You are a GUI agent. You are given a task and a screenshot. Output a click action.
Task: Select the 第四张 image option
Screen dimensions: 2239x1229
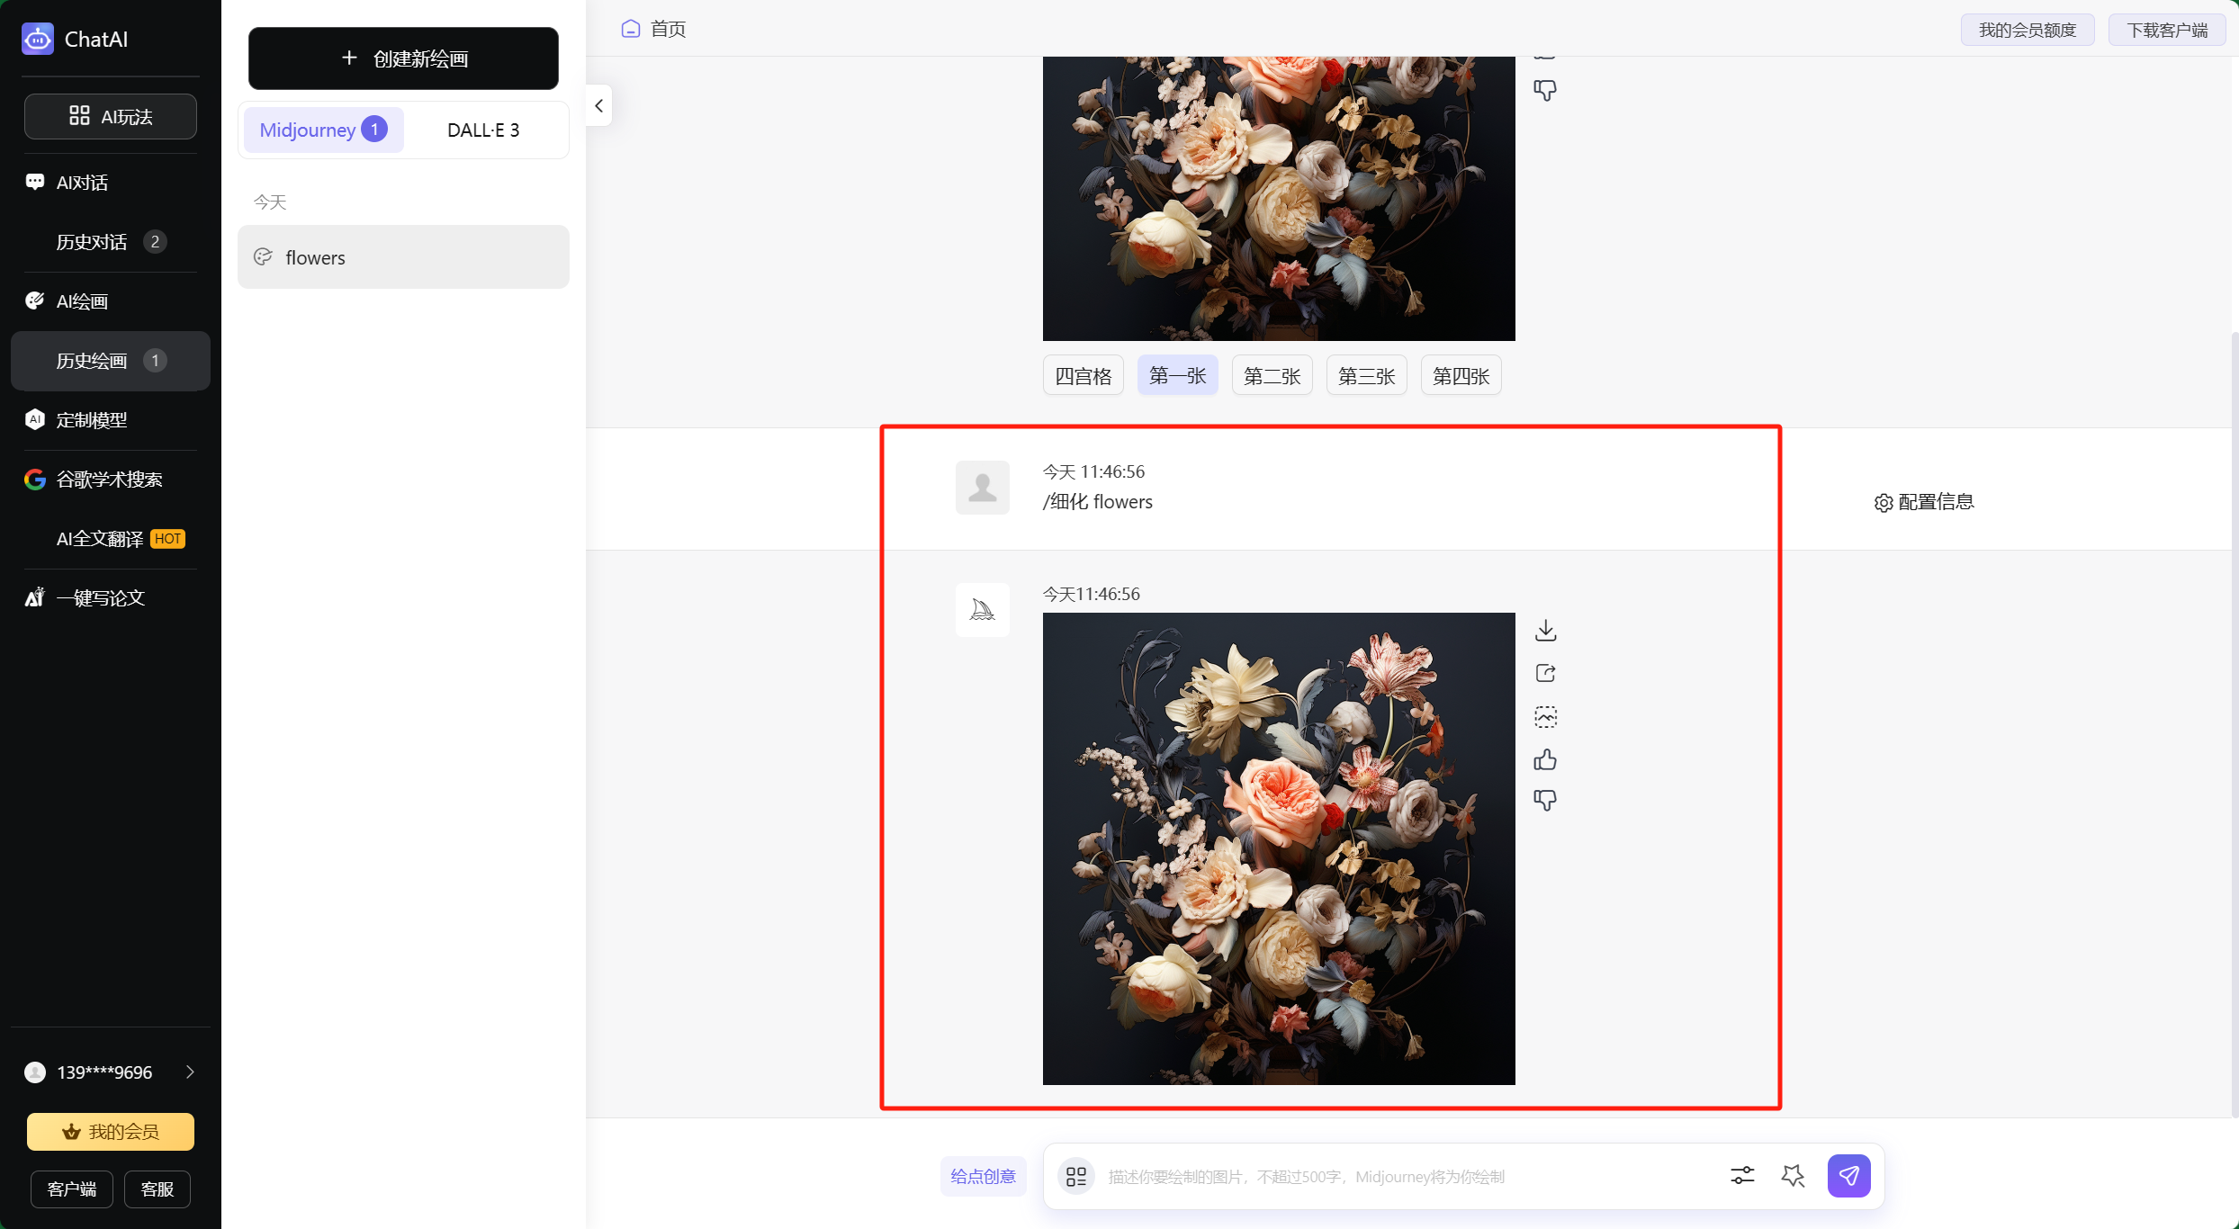[1461, 376]
